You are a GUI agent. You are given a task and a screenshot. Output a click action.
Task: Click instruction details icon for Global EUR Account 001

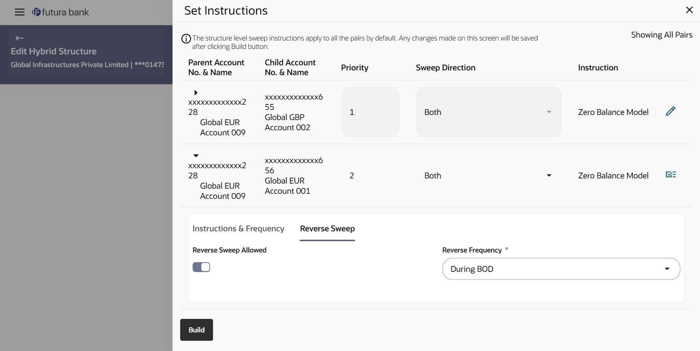coord(670,175)
